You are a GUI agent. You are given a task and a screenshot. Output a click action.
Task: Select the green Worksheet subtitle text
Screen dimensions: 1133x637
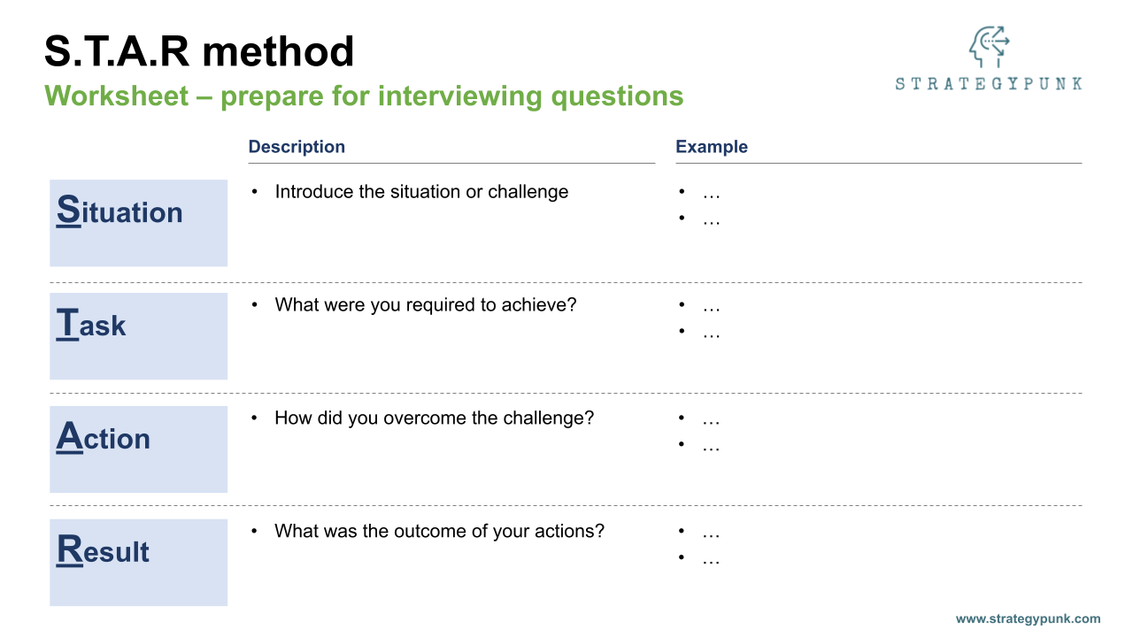364,96
